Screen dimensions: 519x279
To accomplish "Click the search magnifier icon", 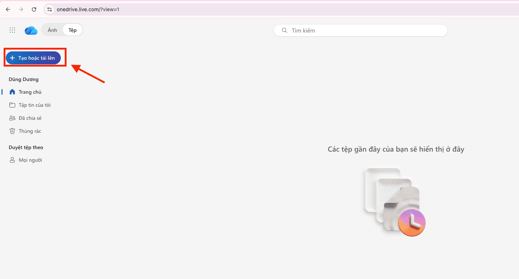I will (284, 30).
